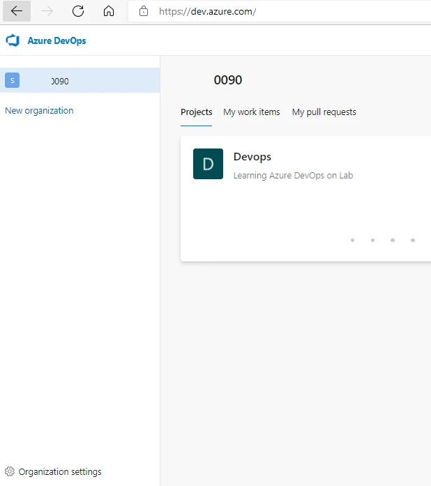Click the browser forward arrow
Screen dimensions: 431x486
tap(47, 11)
